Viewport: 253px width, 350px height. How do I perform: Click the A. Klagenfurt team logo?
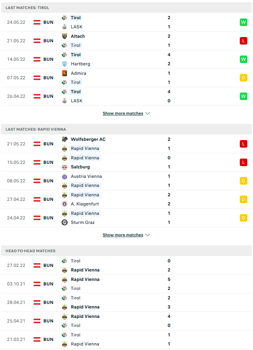click(x=65, y=204)
